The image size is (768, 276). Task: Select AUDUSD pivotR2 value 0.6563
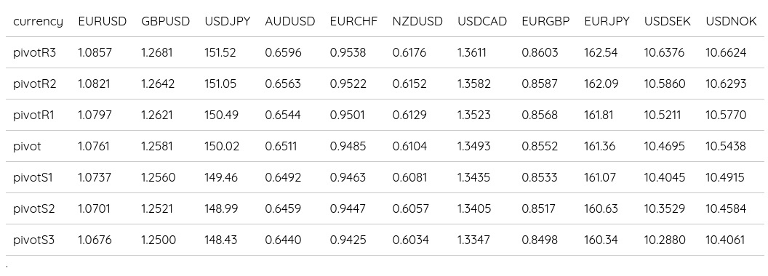pyautogui.click(x=283, y=84)
